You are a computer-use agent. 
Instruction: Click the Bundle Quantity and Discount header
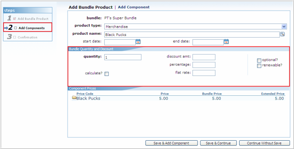pyautogui.click(x=91, y=49)
